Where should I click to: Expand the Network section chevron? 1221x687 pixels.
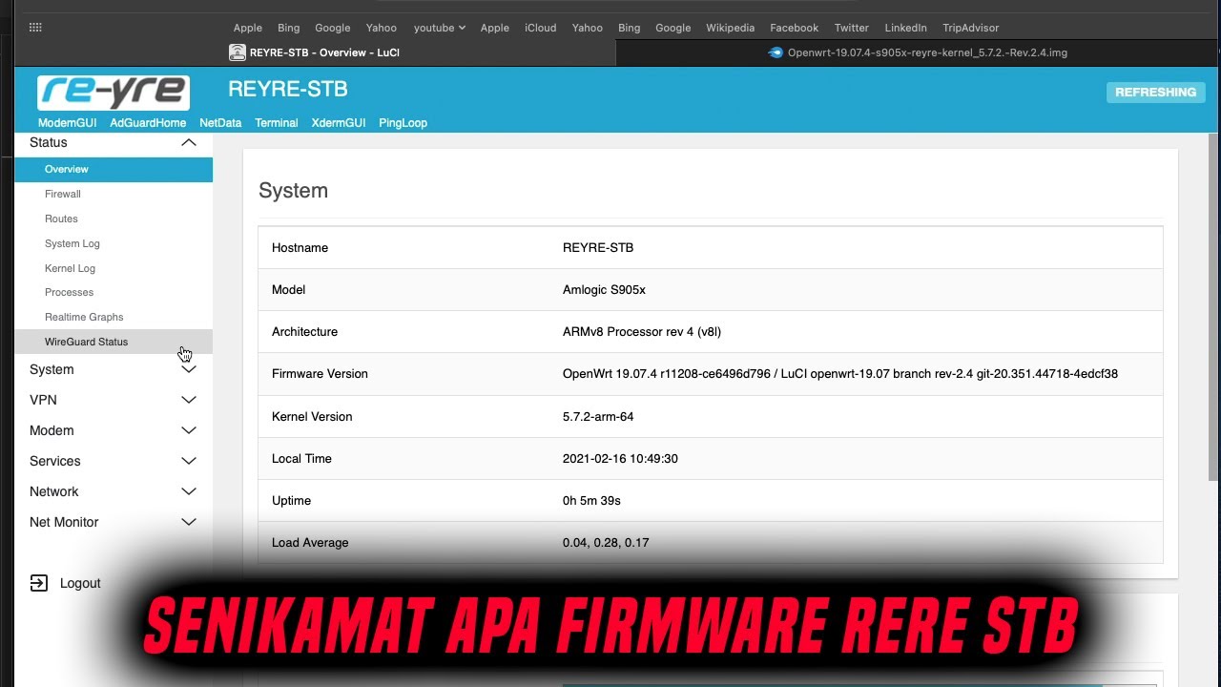[x=189, y=491]
